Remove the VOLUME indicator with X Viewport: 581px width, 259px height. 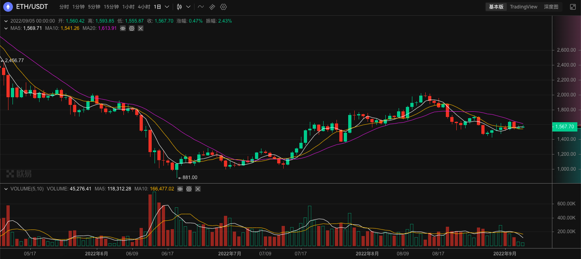(x=197, y=189)
